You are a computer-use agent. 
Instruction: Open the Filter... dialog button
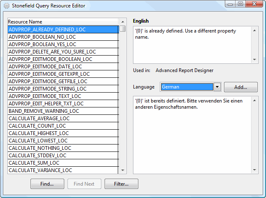[121, 184]
